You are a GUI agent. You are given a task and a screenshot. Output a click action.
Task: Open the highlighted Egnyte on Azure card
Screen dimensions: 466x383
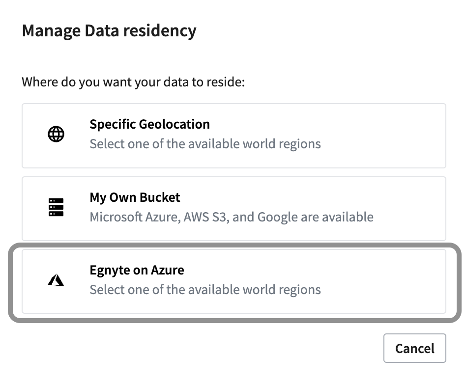(233, 281)
